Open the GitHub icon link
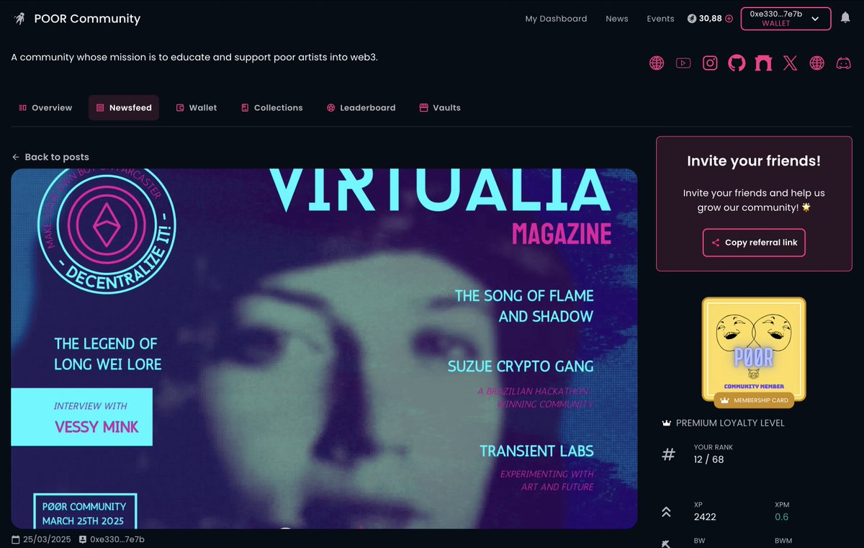 click(x=737, y=63)
